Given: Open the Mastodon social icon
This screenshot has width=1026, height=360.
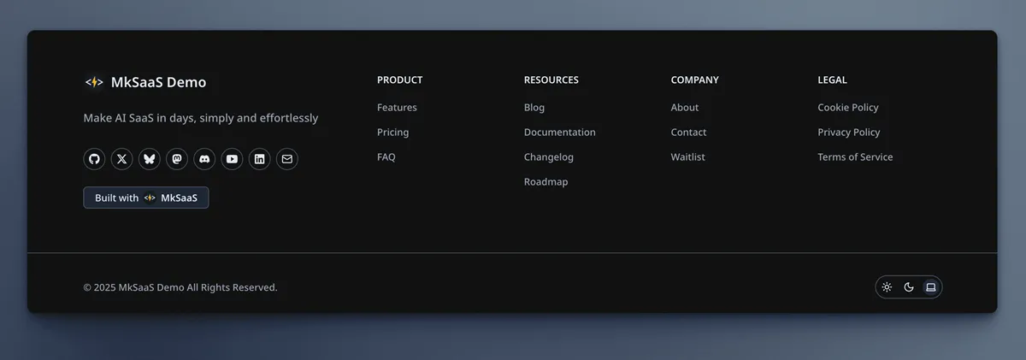Looking at the screenshot, I should click(177, 159).
